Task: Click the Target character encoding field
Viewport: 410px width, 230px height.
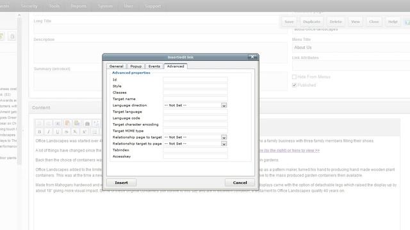Action: tap(195, 125)
